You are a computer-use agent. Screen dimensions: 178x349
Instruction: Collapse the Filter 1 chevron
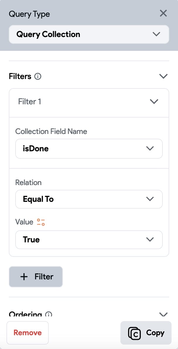pos(154,102)
